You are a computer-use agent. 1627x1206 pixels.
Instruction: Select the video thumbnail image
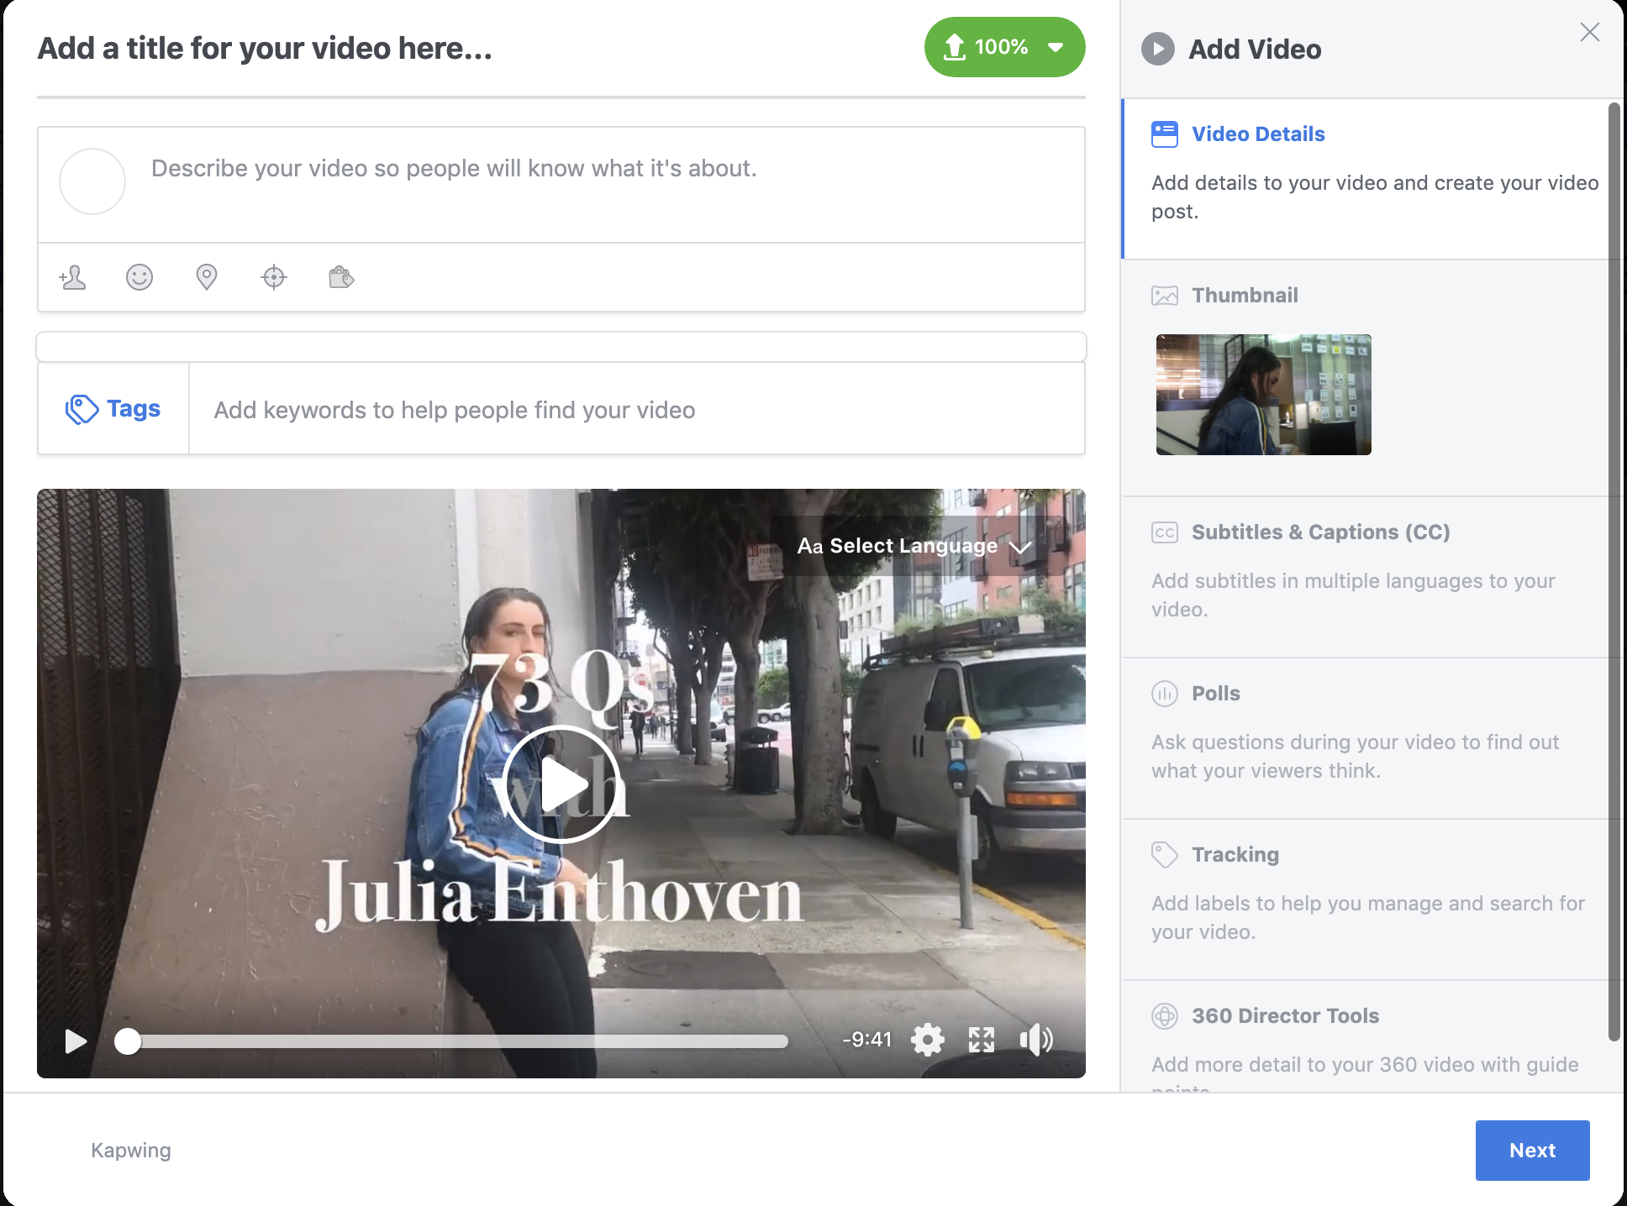pyautogui.click(x=1263, y=395)
